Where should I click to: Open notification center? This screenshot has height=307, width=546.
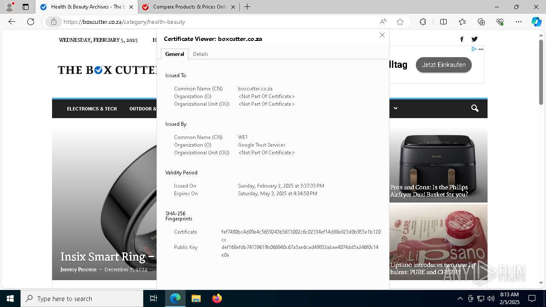(532, 298)
